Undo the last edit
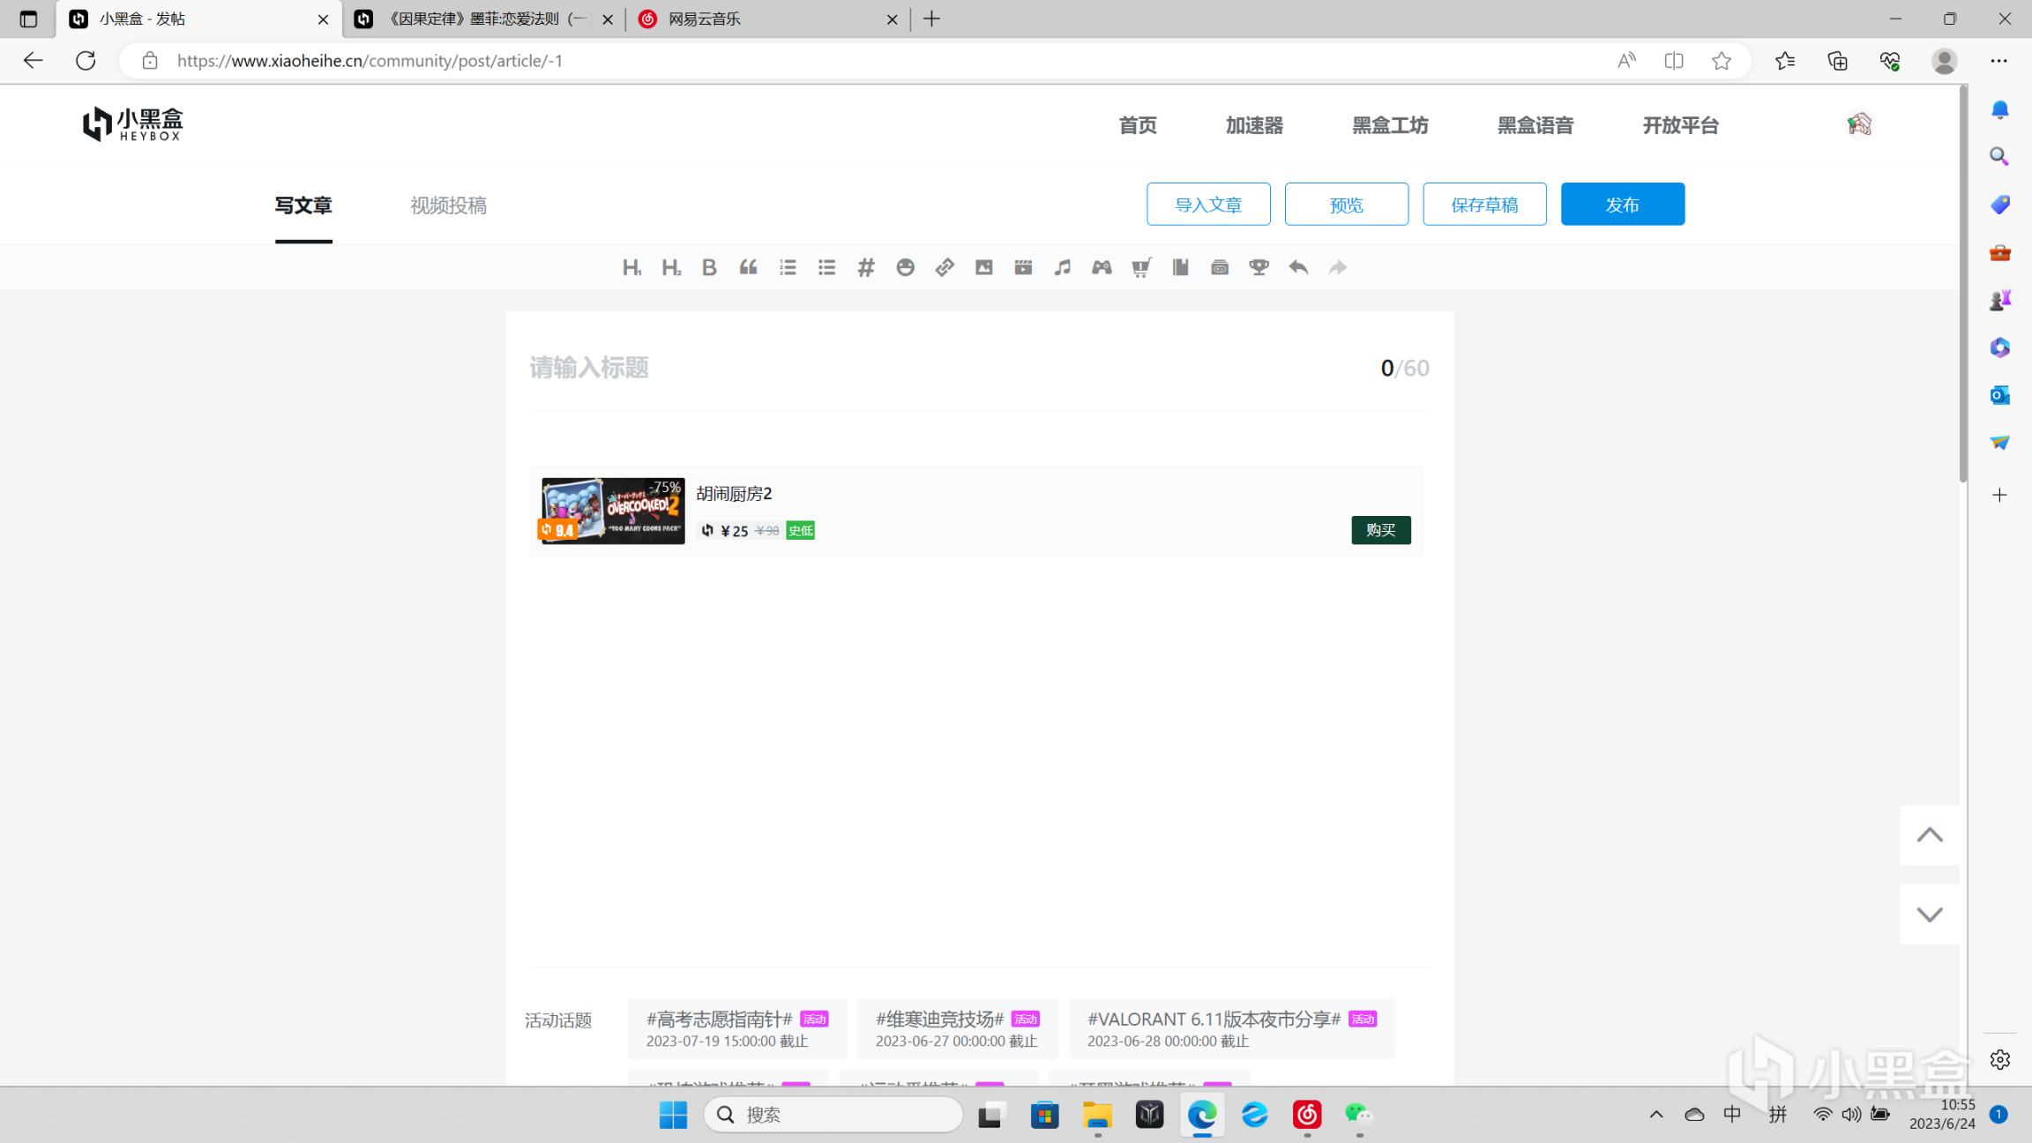 (1298, 267)
